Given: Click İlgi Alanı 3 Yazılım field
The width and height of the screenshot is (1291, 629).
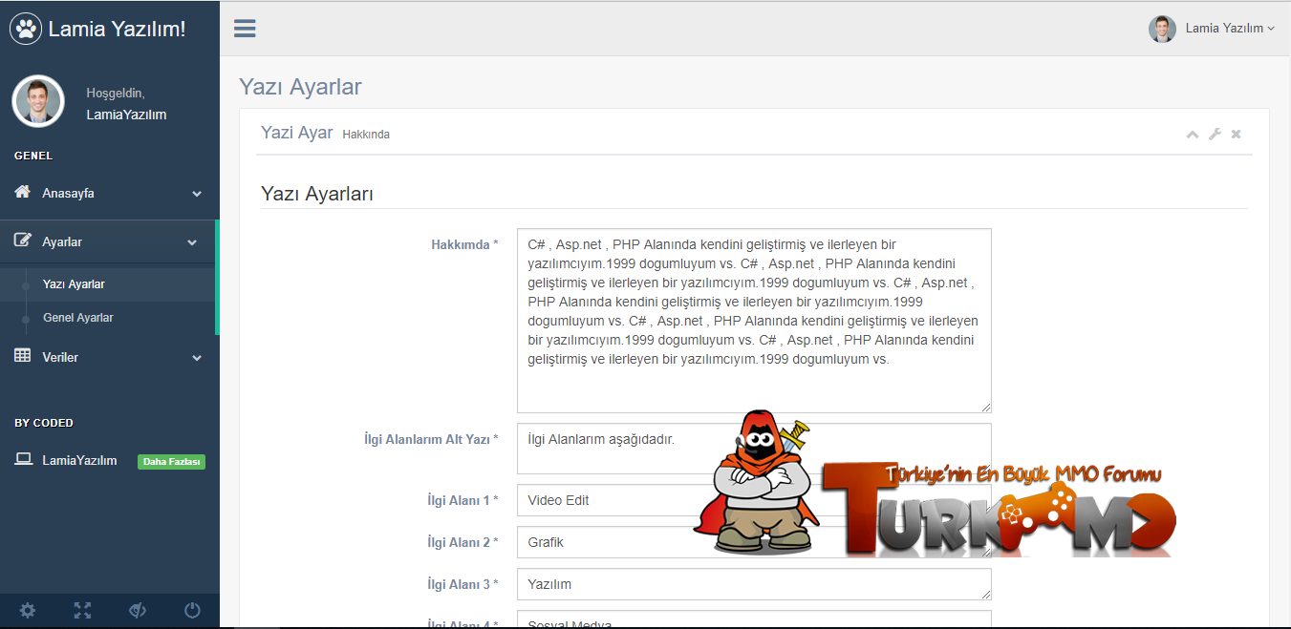Looking at the screenshot, I should point(754,584).
